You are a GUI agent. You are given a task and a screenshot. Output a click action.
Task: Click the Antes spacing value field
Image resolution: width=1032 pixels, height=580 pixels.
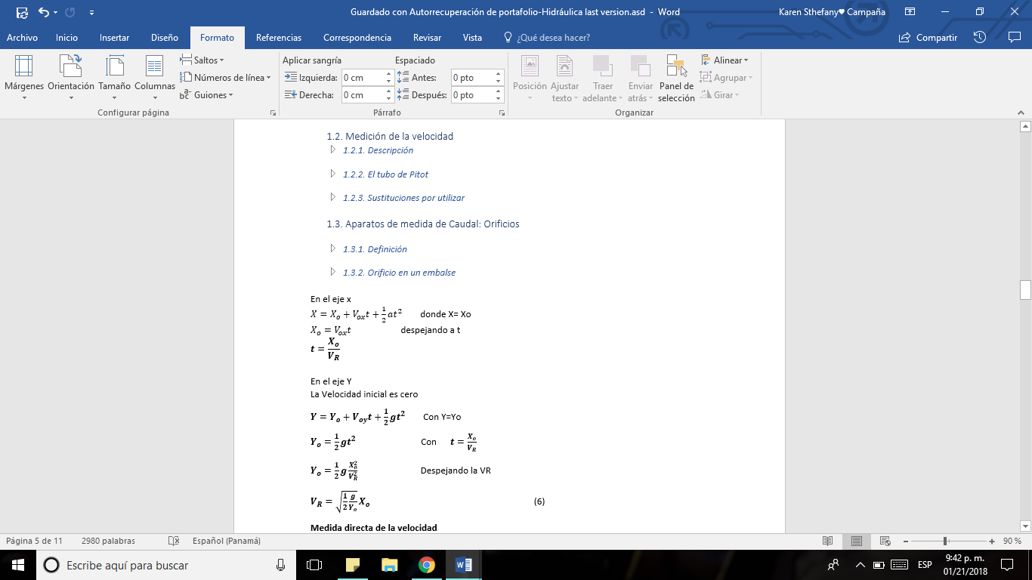tap(473, 77)
